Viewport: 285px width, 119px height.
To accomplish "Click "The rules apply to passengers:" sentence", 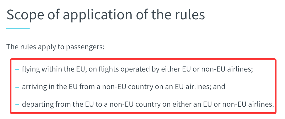I will tap(55, 47).
